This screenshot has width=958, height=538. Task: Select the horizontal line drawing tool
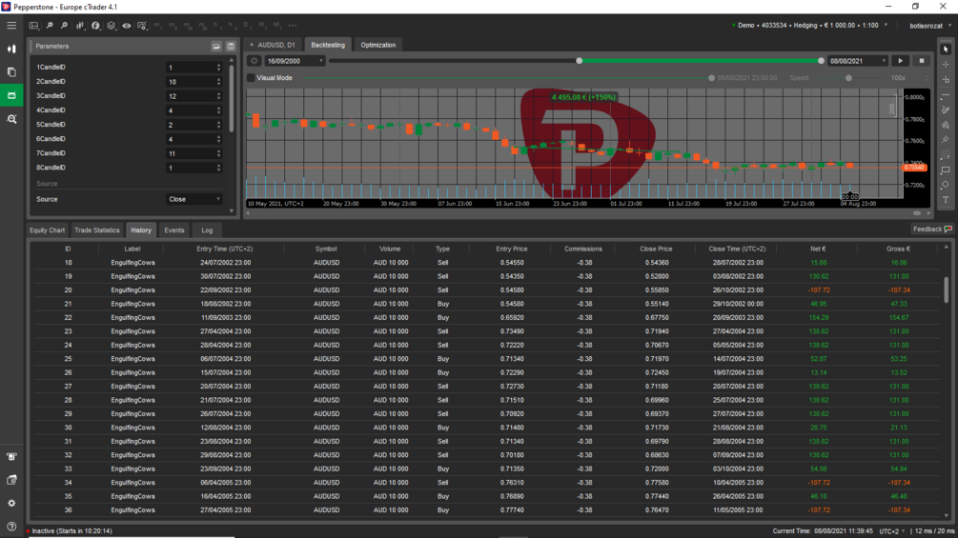[946, 95]
